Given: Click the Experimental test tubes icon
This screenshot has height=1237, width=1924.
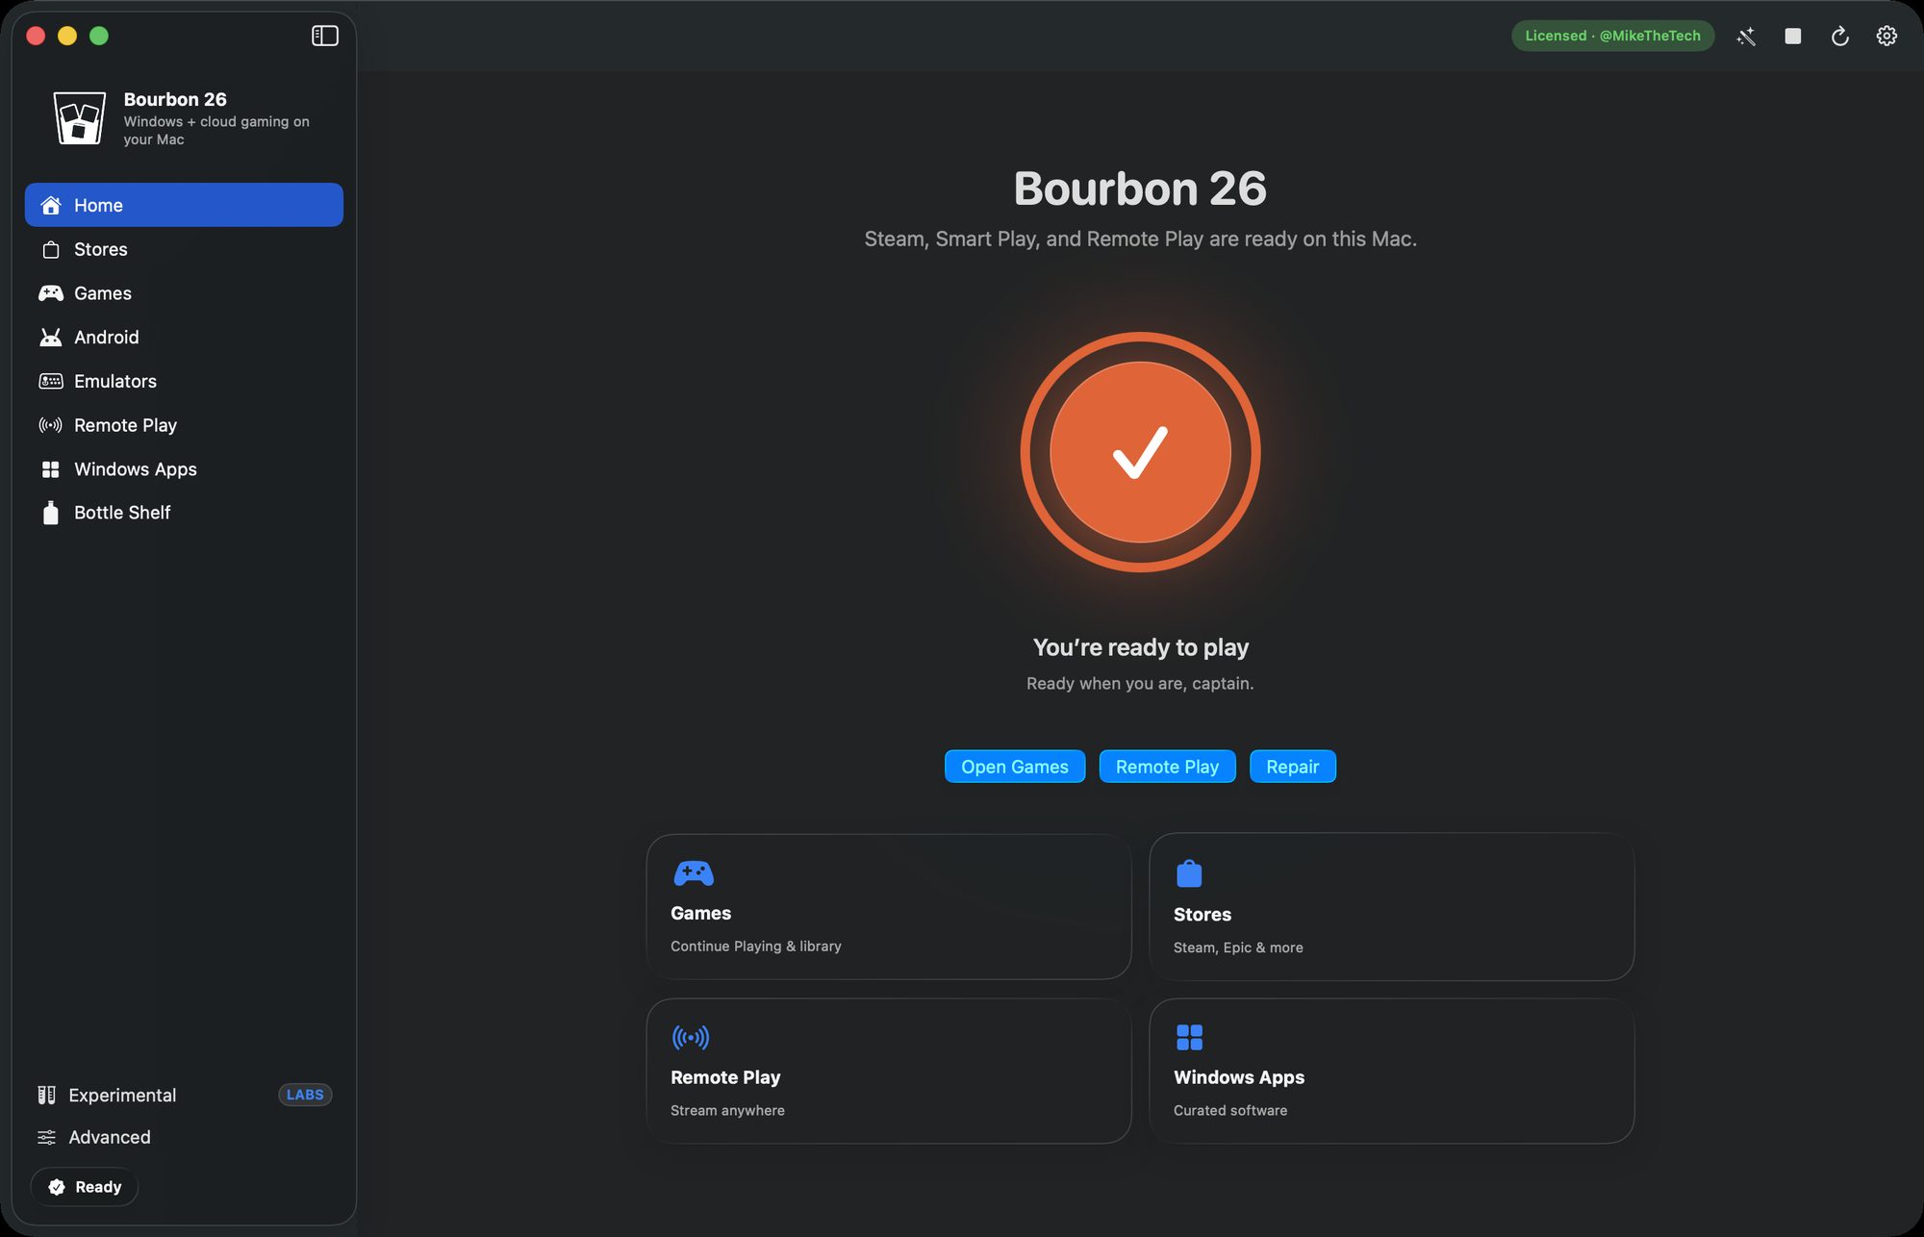Looking at the screenshot, I should pyautogui.click(x=46, y=1095).
